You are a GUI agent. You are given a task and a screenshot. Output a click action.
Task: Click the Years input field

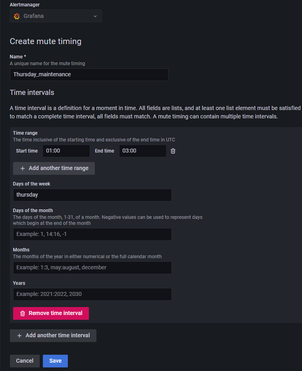point(92,294)
